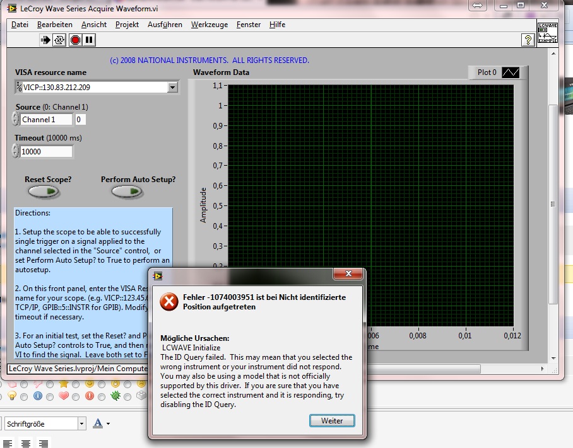Screen dimensions: 573x448
Task: Click the project path LeCoy Wave Series.lvproj status
Action: coord(78,369)
